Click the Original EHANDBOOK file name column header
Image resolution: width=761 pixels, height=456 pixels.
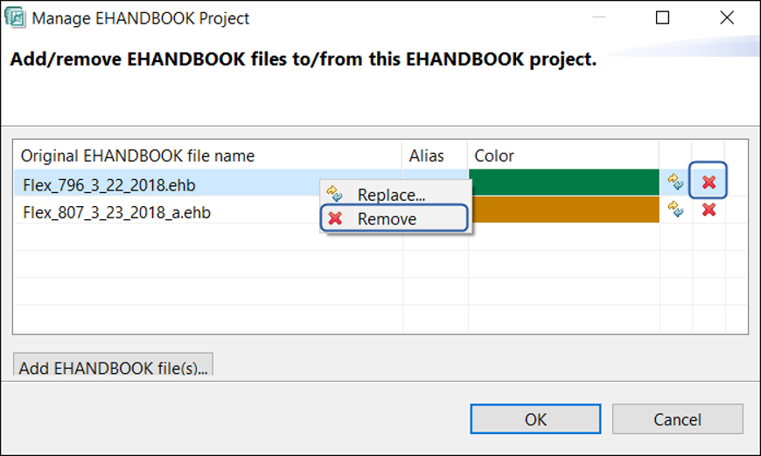137,155
